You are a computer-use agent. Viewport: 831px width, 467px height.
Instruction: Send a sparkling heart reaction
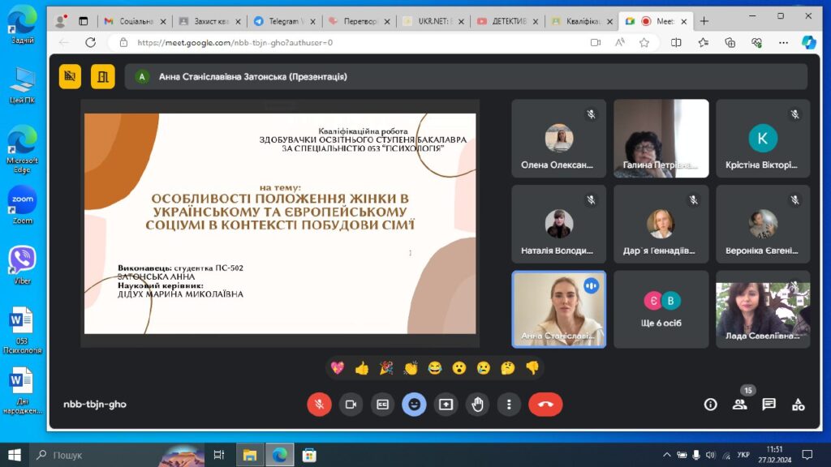(338, 368)
